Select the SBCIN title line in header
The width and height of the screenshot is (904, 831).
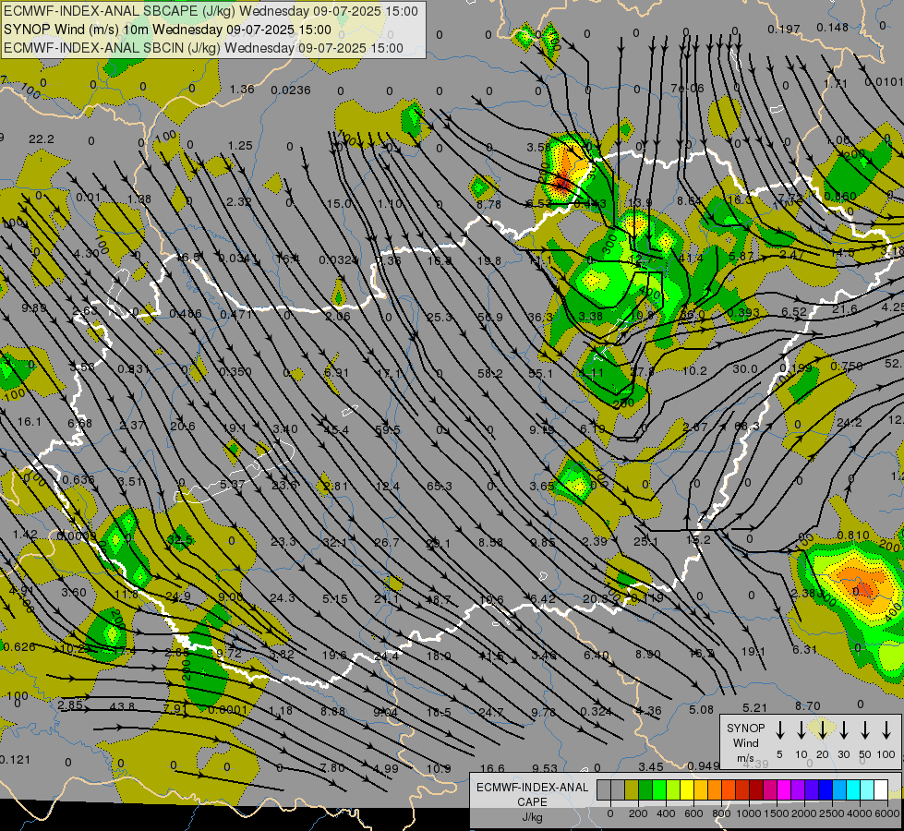(x=203, y=48)
